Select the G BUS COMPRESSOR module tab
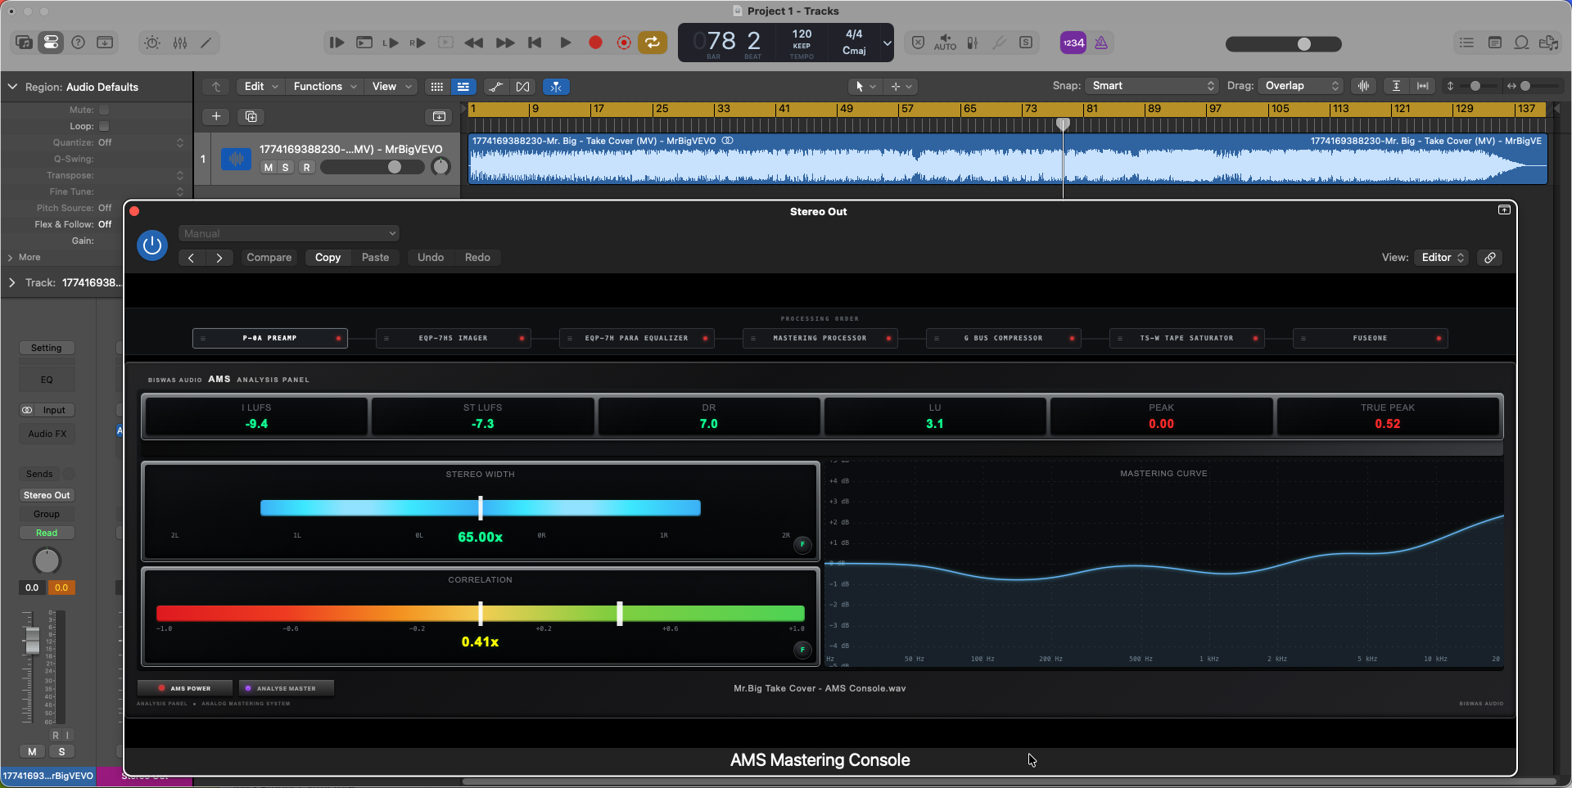 (1003, 338)
